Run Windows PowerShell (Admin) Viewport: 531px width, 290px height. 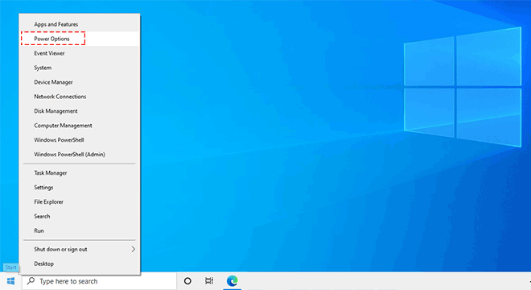pyautogui.click(x=80, y=155)
